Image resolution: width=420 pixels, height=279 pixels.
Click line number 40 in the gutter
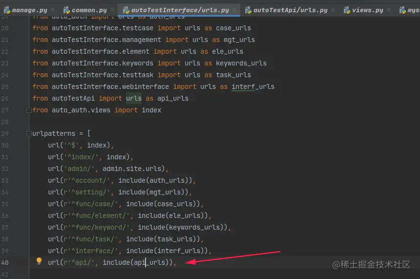click(5, 263)
